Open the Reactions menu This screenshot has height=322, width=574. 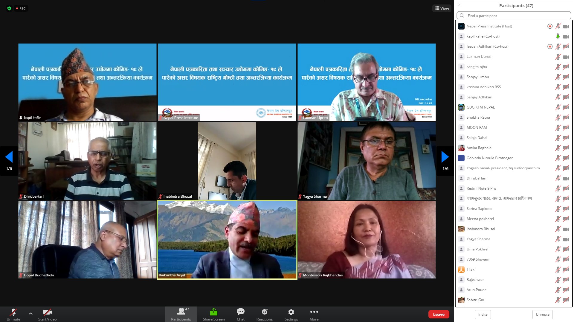click(264, 314)
